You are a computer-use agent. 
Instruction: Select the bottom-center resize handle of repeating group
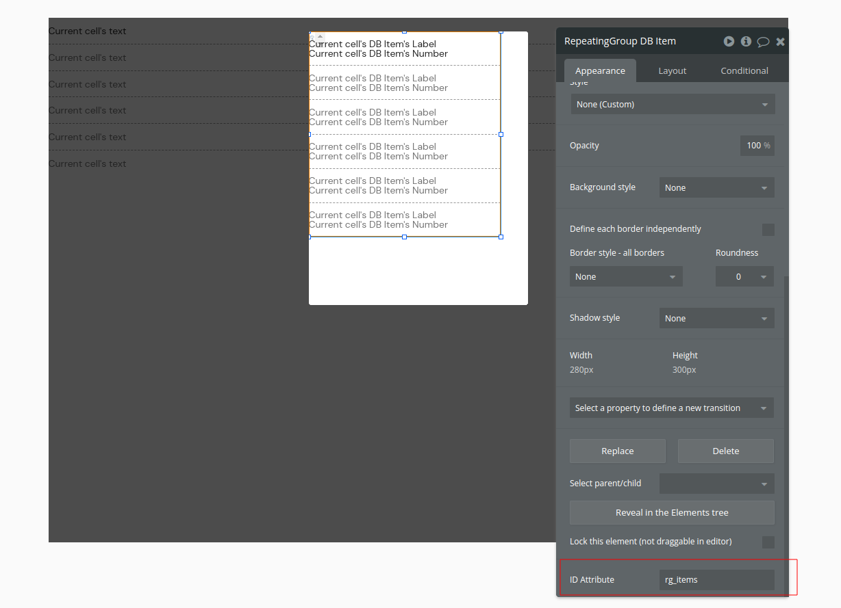click(x=404, y=237)
